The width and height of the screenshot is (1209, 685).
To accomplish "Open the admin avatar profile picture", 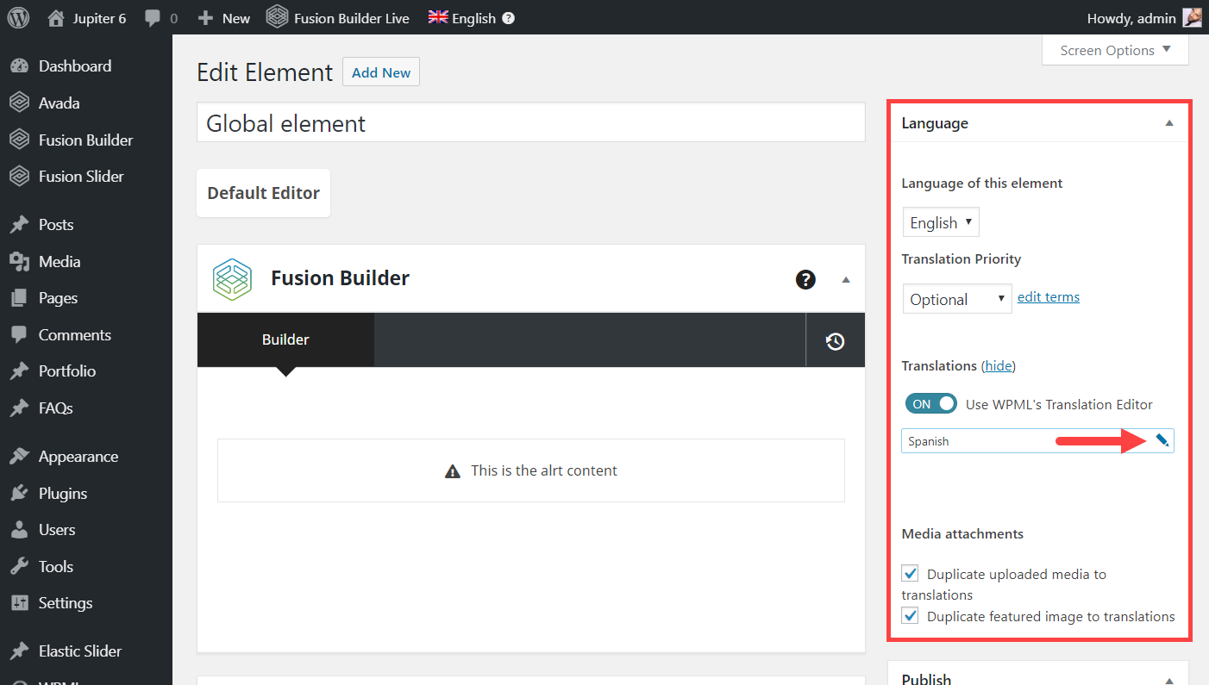I will pos(1192,17).
